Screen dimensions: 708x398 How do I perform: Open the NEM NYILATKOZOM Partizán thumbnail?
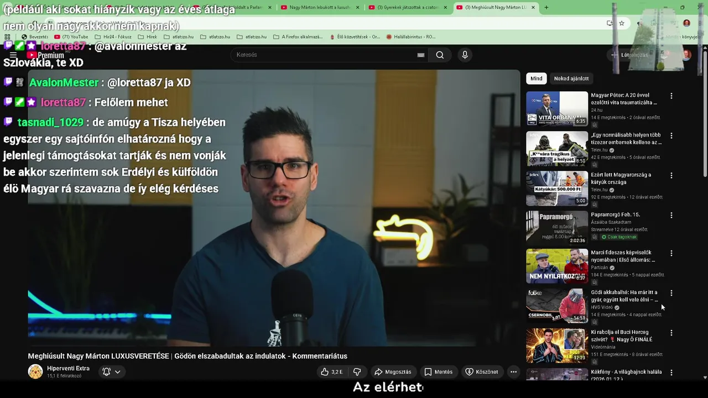pos(557,266)
